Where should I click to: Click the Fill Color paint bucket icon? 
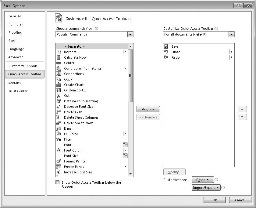(x=59, y=134)
